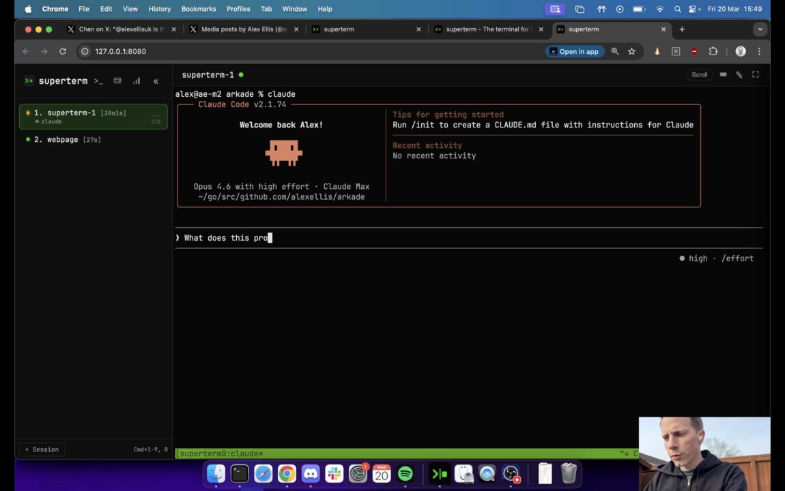Open the card panel icon beside superterm

click(x=117, y=81)
